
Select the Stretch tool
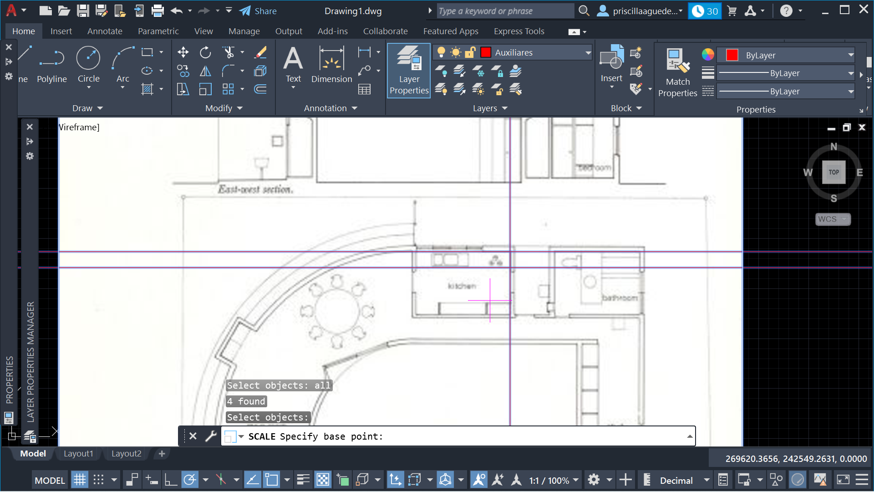pyautogui.click(x=183, y=89)
